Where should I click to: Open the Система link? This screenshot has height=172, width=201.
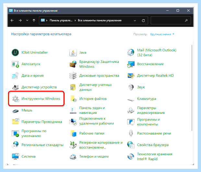tap(28, 156)
